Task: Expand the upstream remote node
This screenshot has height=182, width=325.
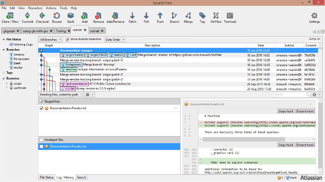Action: click(7, 88)
